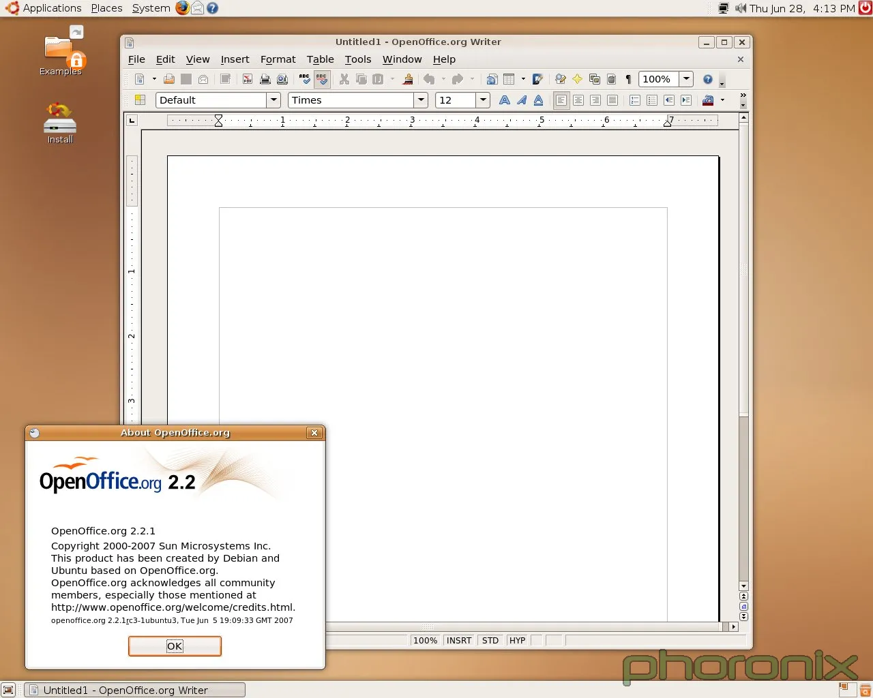The width and height of the screenshot is (873, 698).
Task: Click the OpenOffice.org Help icon
Action: pyautogui.click(x=708, y=79)
